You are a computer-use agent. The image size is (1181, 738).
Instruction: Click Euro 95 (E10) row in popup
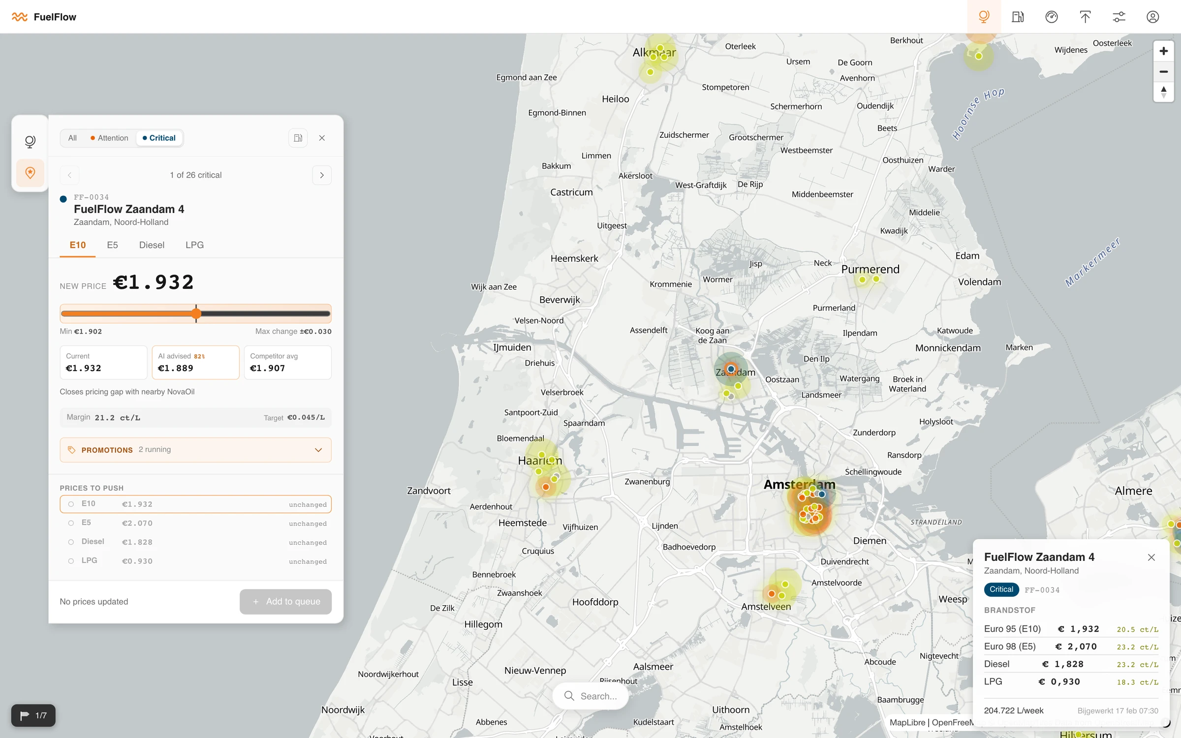click(1071, 629)
